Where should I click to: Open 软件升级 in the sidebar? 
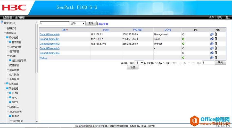[x=14, y=75]
